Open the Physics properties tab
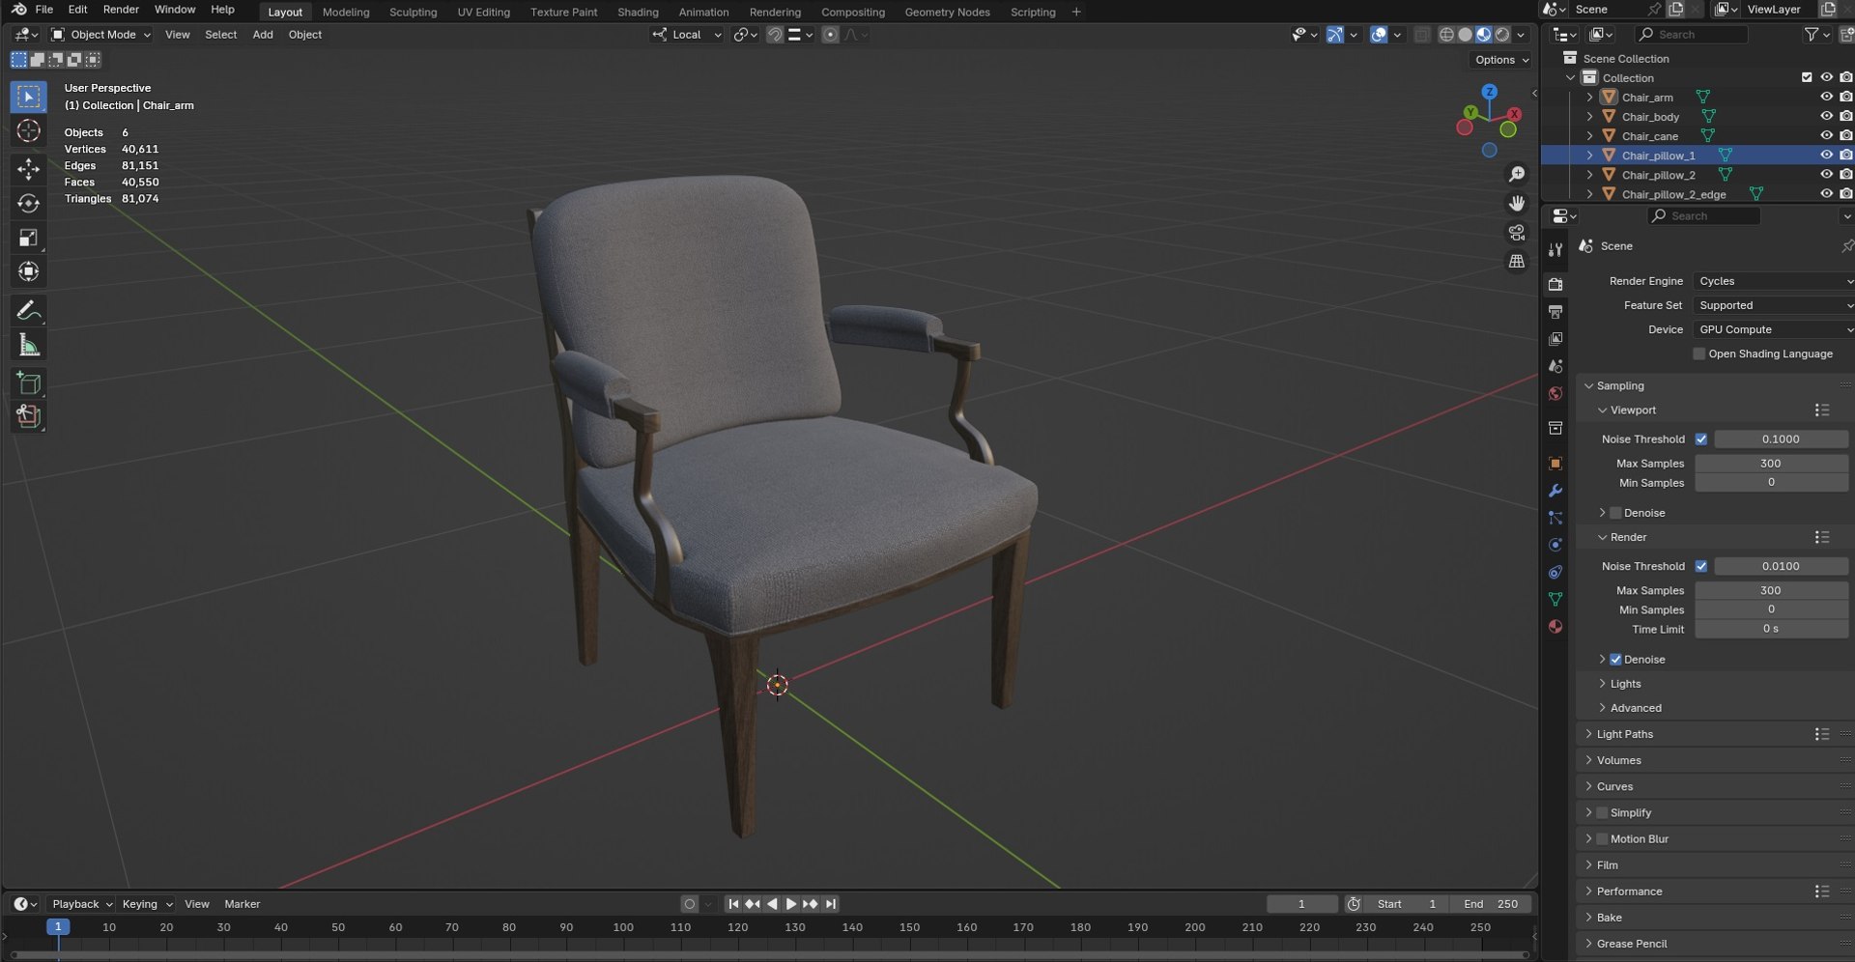Screen dimensions: 1855x962 [x=1555, y=545]
